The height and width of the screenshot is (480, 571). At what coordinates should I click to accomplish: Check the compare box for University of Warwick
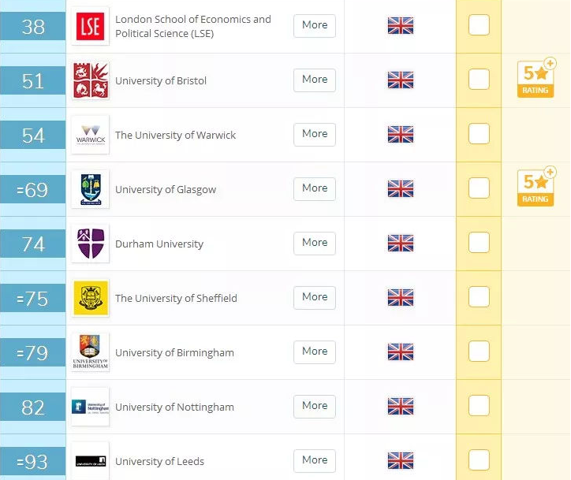[479, 133]
